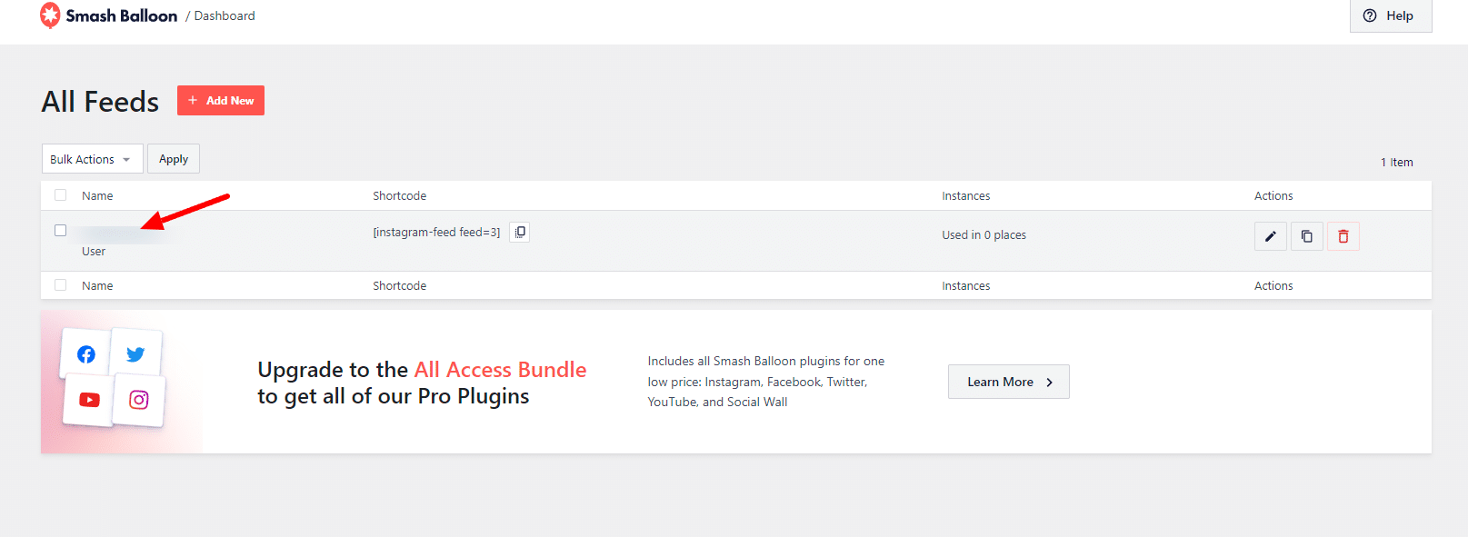1468x537 pixels.
Task: Open the Help menu
Action: pyautogui.click(x=1390, y=15)
